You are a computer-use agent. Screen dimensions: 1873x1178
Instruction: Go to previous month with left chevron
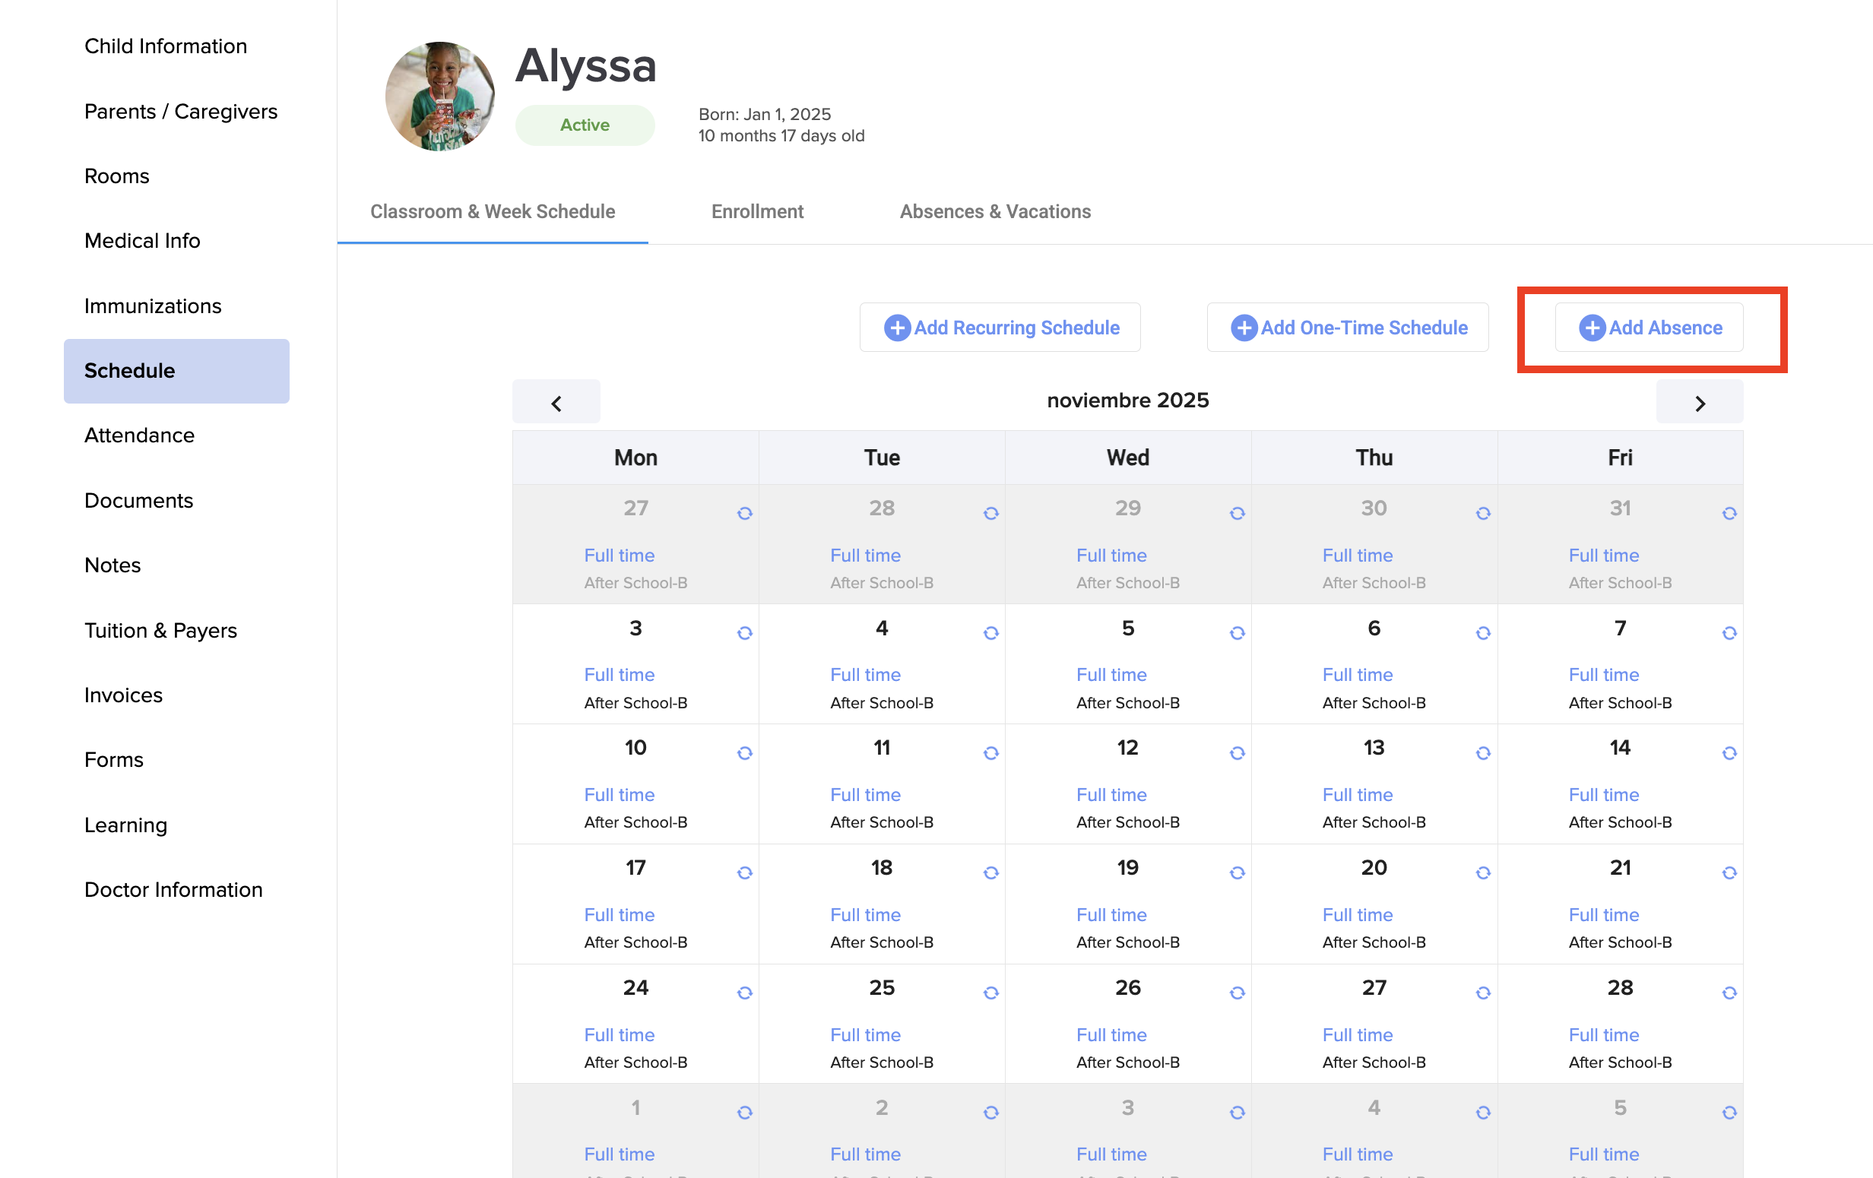[556, 403]
